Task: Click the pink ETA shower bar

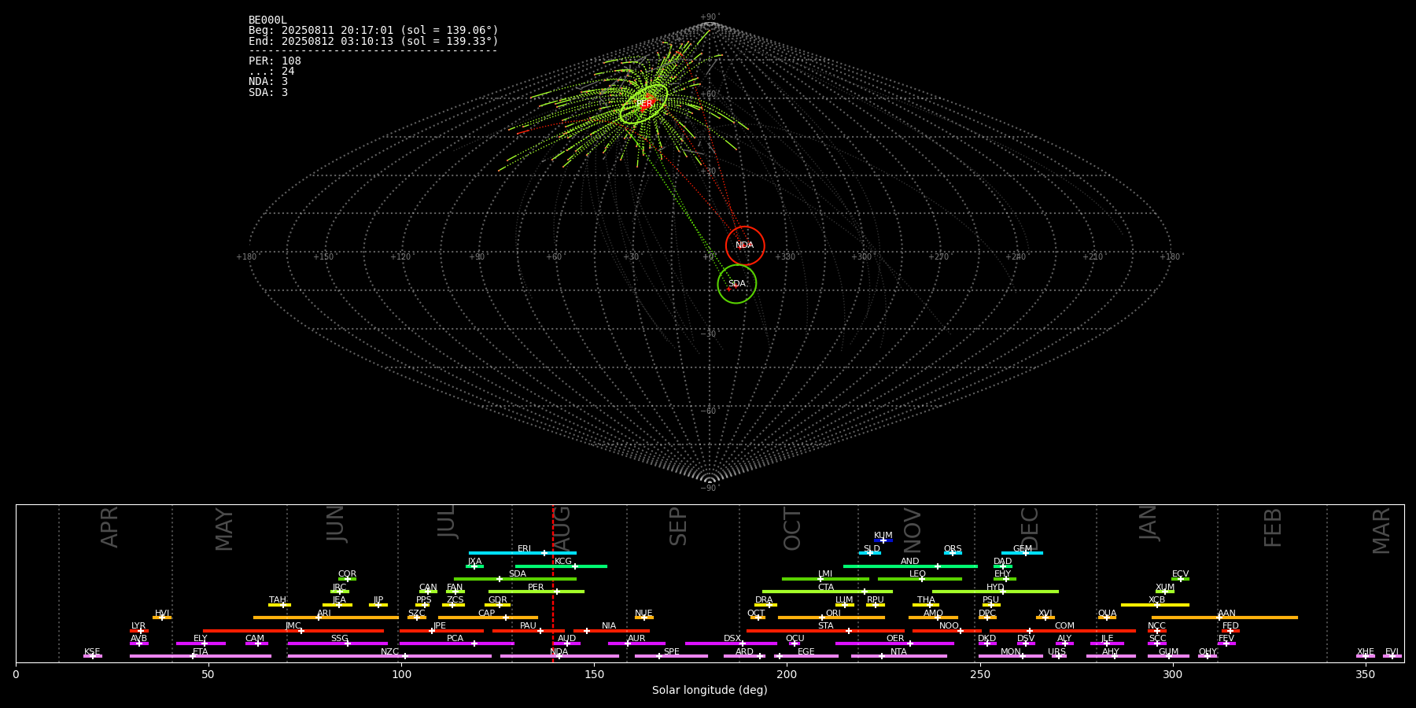Action: pos(201,656)
